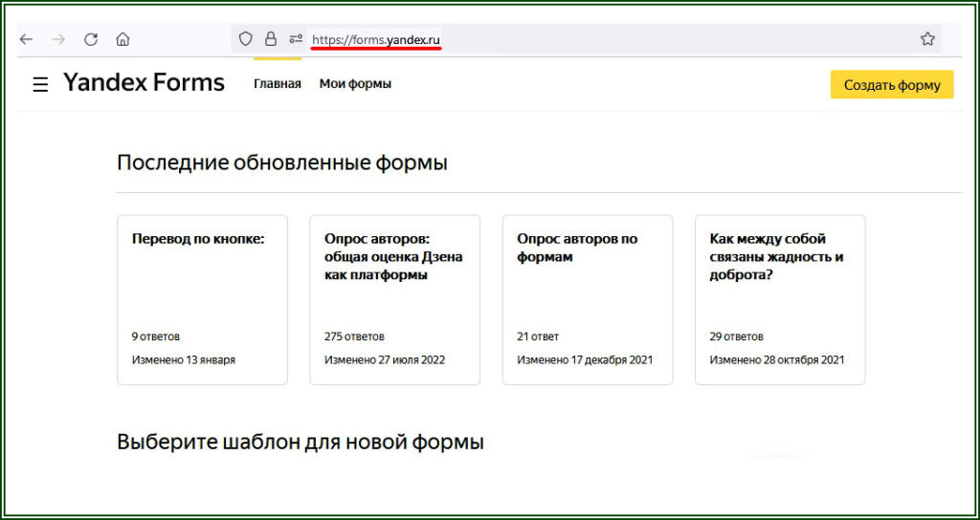The height and width of the screenshot is (520, 980).
Task: Click the browser forward arrow
Action: [58, 39]
